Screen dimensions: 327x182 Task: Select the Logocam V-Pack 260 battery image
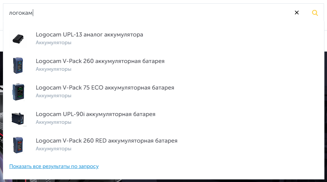[x=18, y=65]
